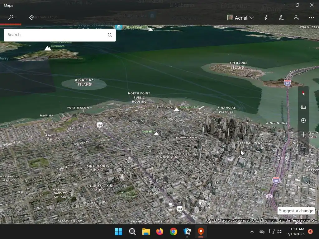The height and width of the screenshot is (239, 319).
Task: Zoom out with the minus button
Action: [303, 148]
